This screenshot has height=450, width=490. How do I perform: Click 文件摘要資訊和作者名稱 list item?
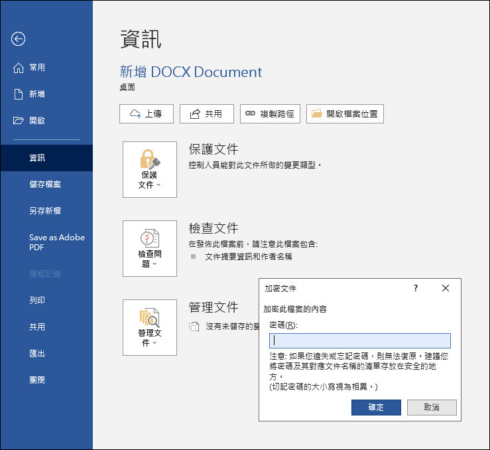pyautogui.click(x=249, y=257)
